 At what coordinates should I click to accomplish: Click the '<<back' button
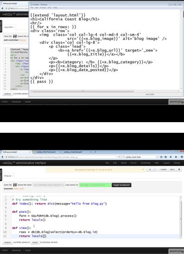[163, 169]
